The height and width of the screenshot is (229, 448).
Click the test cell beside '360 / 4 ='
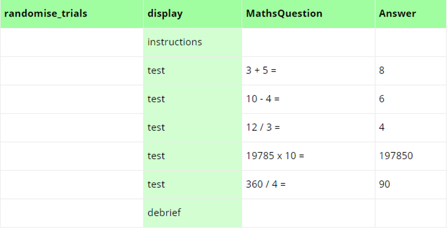[193, 185]
